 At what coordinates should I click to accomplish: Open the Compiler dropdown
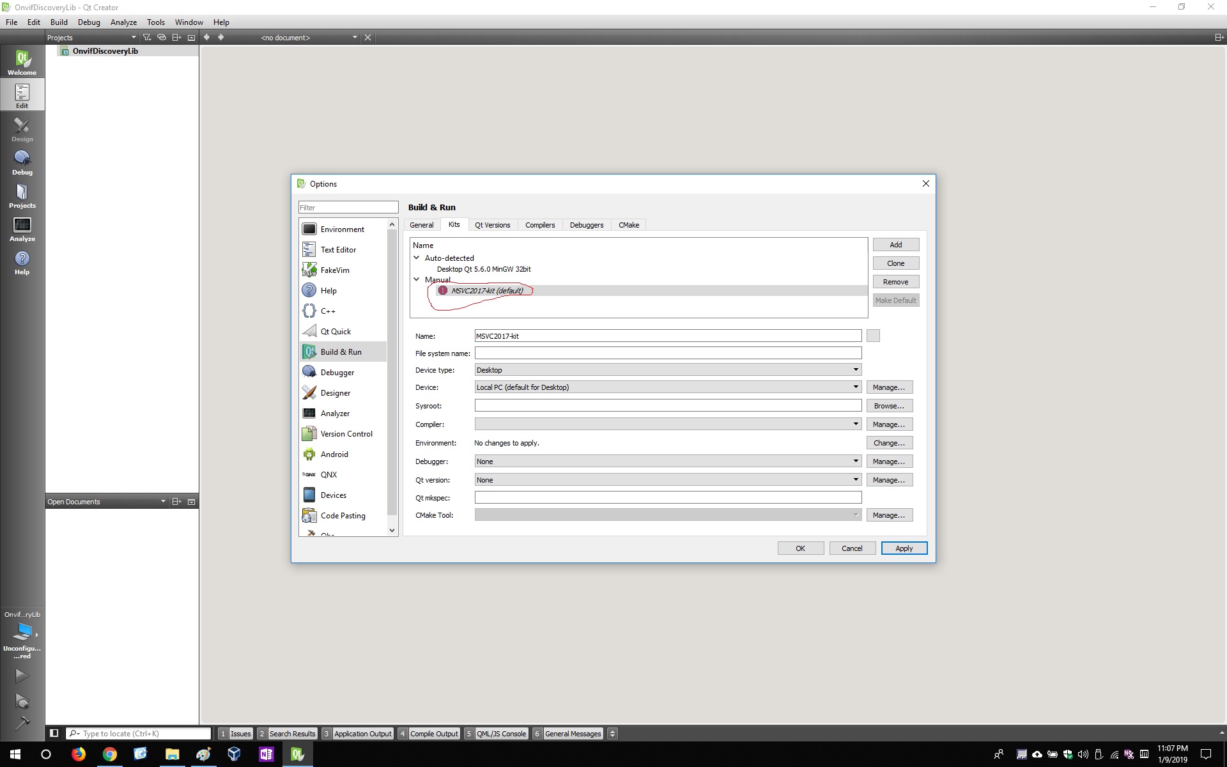pyautogui.click(x=667, y=424)
